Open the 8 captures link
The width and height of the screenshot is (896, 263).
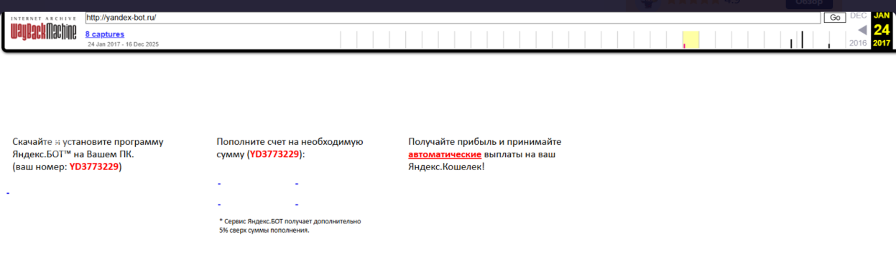click(x=105, y=34)
